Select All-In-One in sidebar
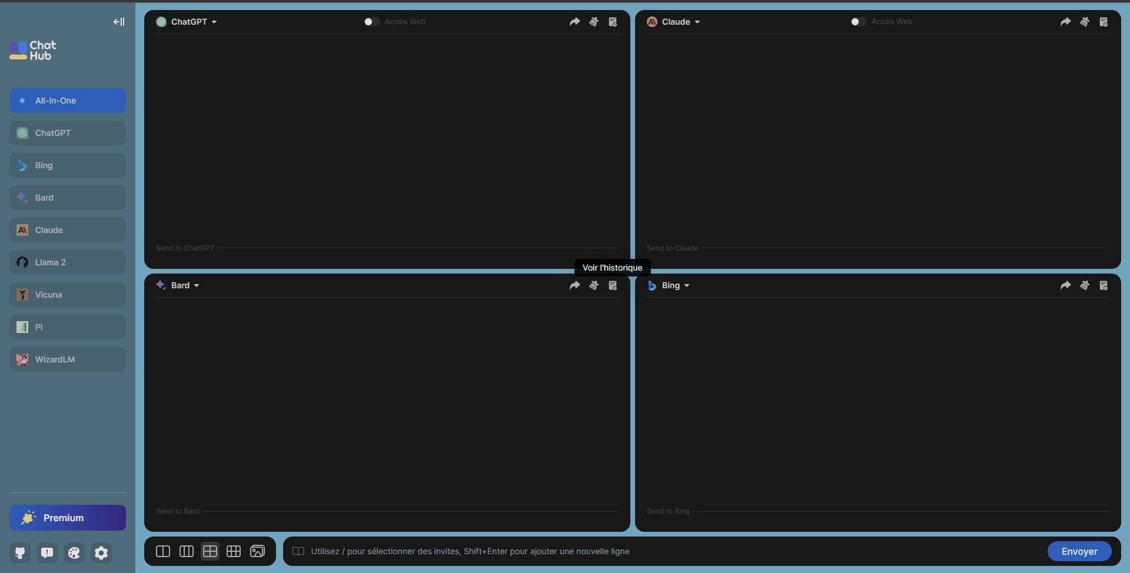 click(68, 101)
